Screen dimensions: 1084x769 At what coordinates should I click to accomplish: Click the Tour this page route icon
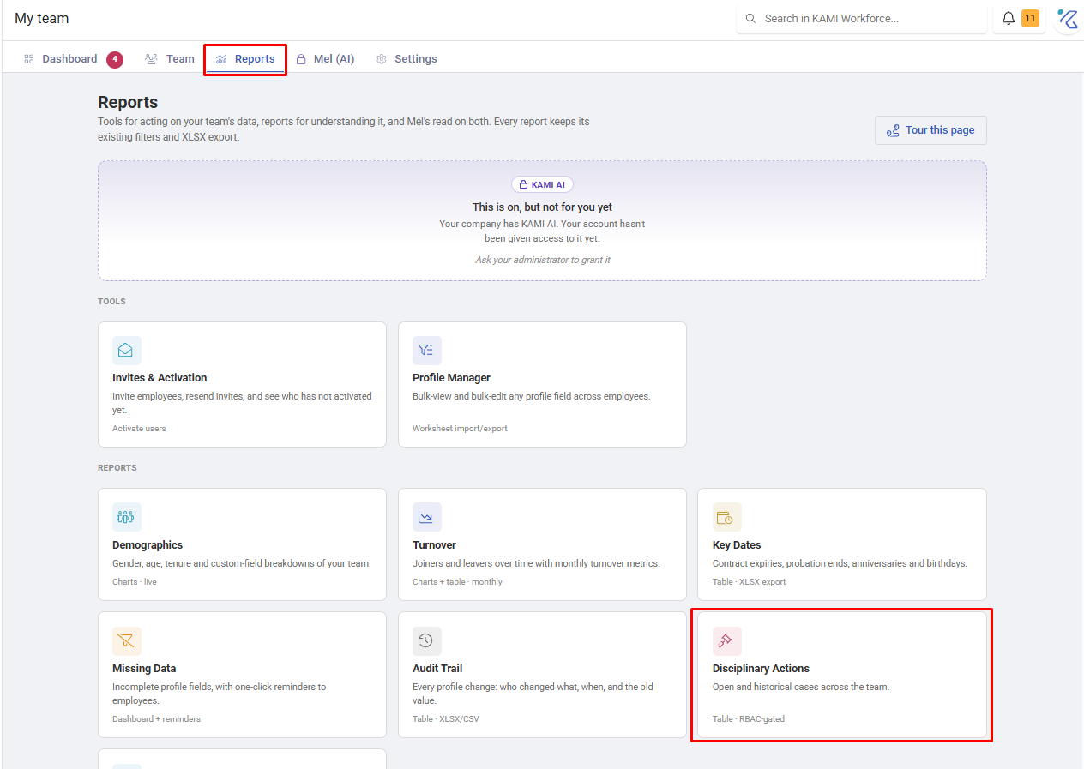tap(893, 130)
